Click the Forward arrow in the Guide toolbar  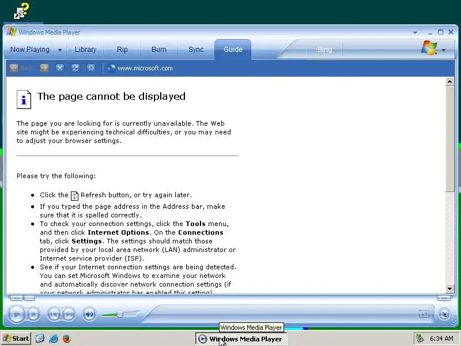pyautogui.click(x=44, y=68)
